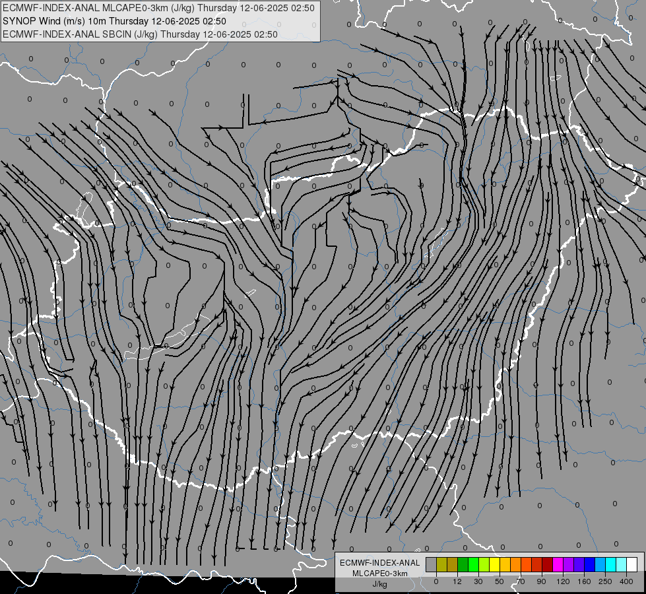Click the legend subtitle 'MLCAPE0-3km'

379,574
